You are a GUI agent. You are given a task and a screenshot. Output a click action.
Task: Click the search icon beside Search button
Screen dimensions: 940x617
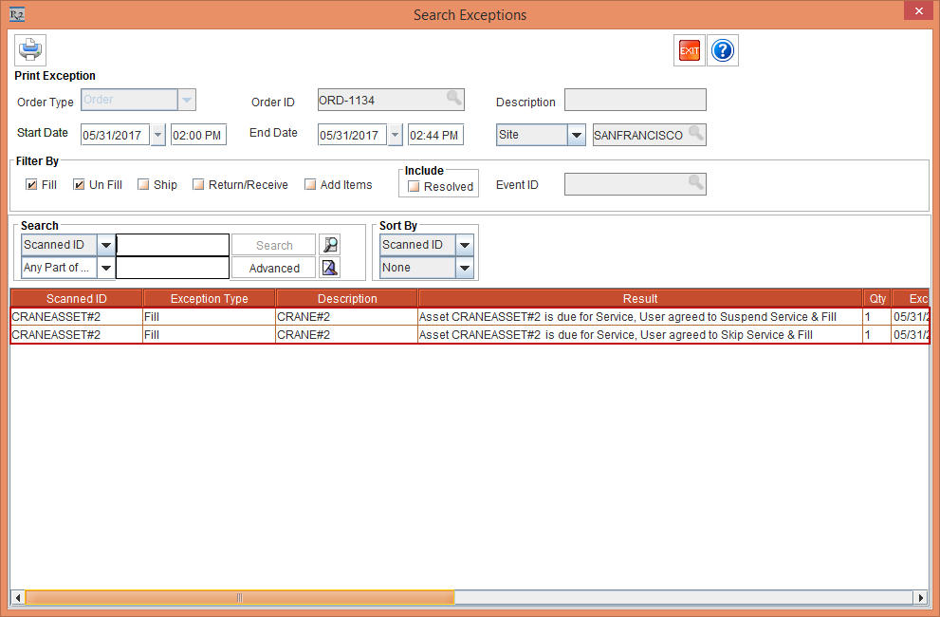(x=329, y=245)
